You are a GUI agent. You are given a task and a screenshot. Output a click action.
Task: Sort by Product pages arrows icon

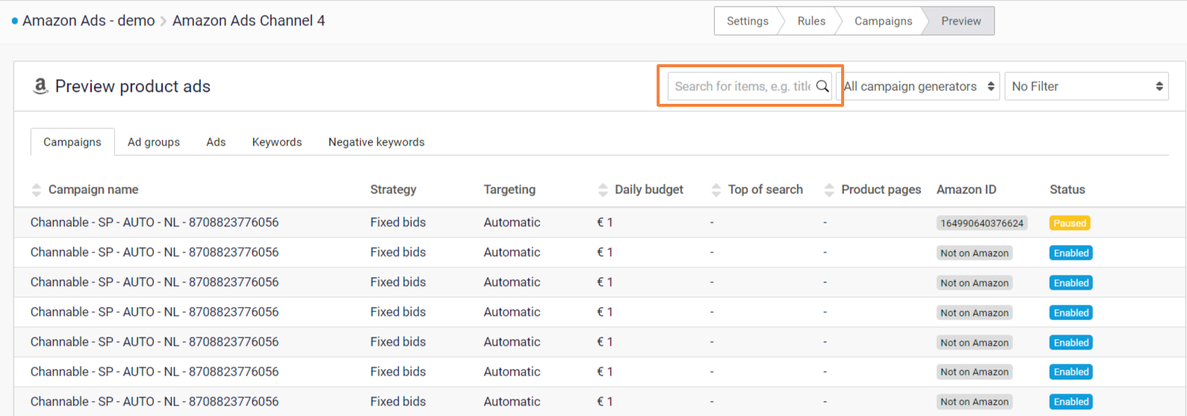(829, 190)
